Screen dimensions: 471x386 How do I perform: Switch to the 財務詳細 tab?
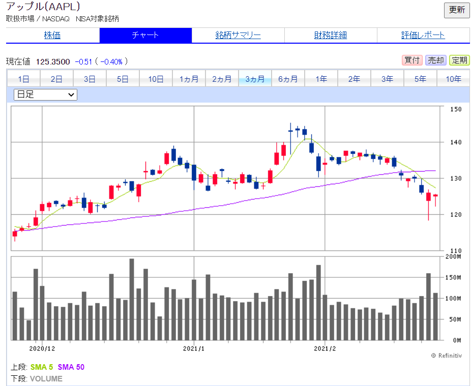point(331,36)
